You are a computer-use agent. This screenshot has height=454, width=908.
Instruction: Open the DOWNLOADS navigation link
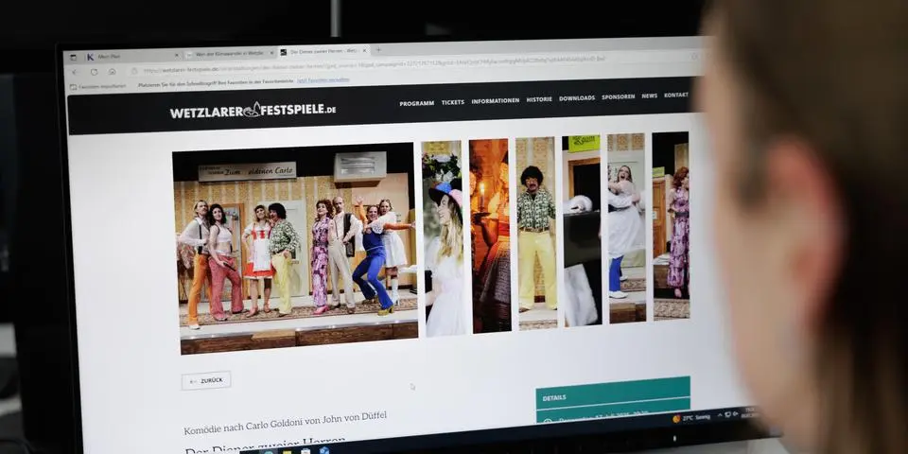point(577,98)
